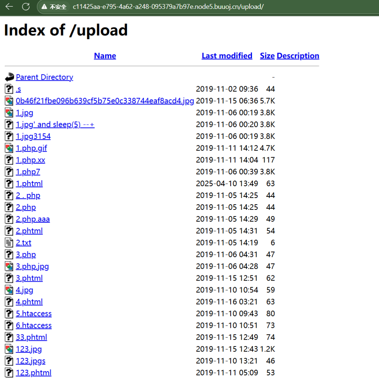This screenshot has height=379, width=379.
Task: Open the 2.php file link
Action: (x=26, y=208)
